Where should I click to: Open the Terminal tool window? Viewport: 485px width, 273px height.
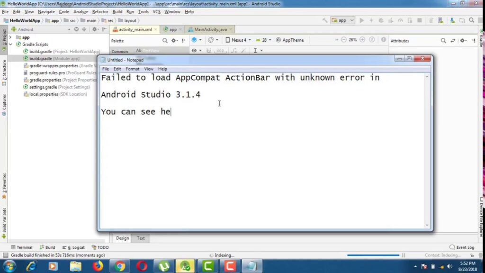pyautogui.click(x=22, y=247)
